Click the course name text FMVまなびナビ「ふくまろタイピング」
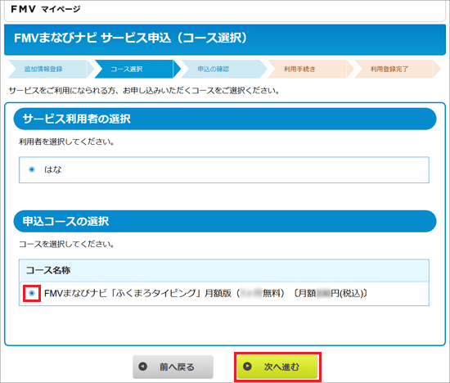 (x=123, y=293)
